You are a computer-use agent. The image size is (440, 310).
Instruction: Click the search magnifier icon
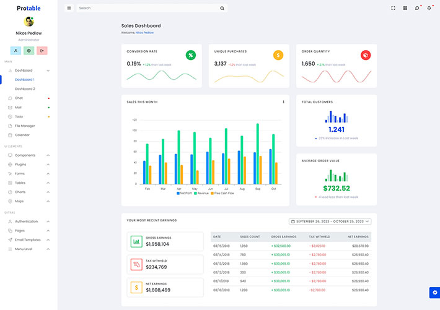pyautogui.click(x=222, y=8)
